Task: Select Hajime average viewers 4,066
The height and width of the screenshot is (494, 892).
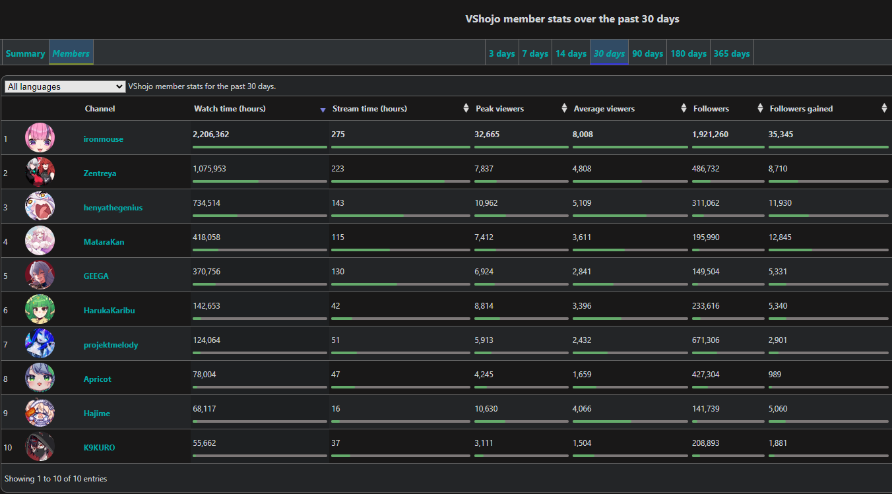Action: click(x=582, y=409)
